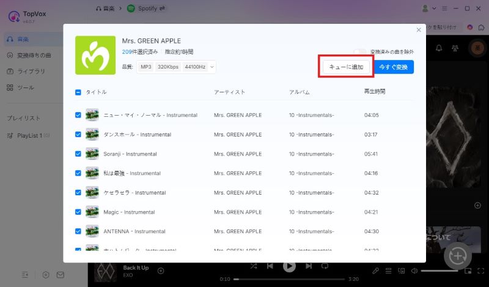Uncheck ダンスホール - Instrumental track

pyautogui.click(x=78, y=134)
